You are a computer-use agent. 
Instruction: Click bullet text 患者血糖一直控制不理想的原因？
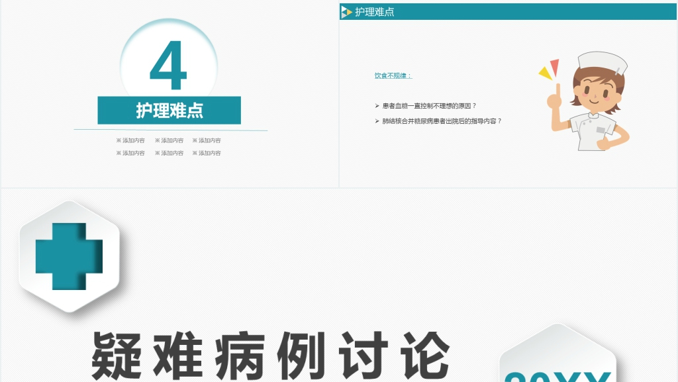coord(429,106)
